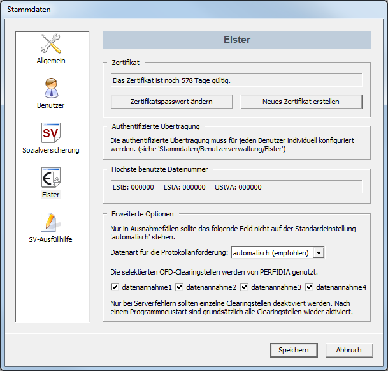Click the 'Erweiterte Optionen' group title

point(143,214)
